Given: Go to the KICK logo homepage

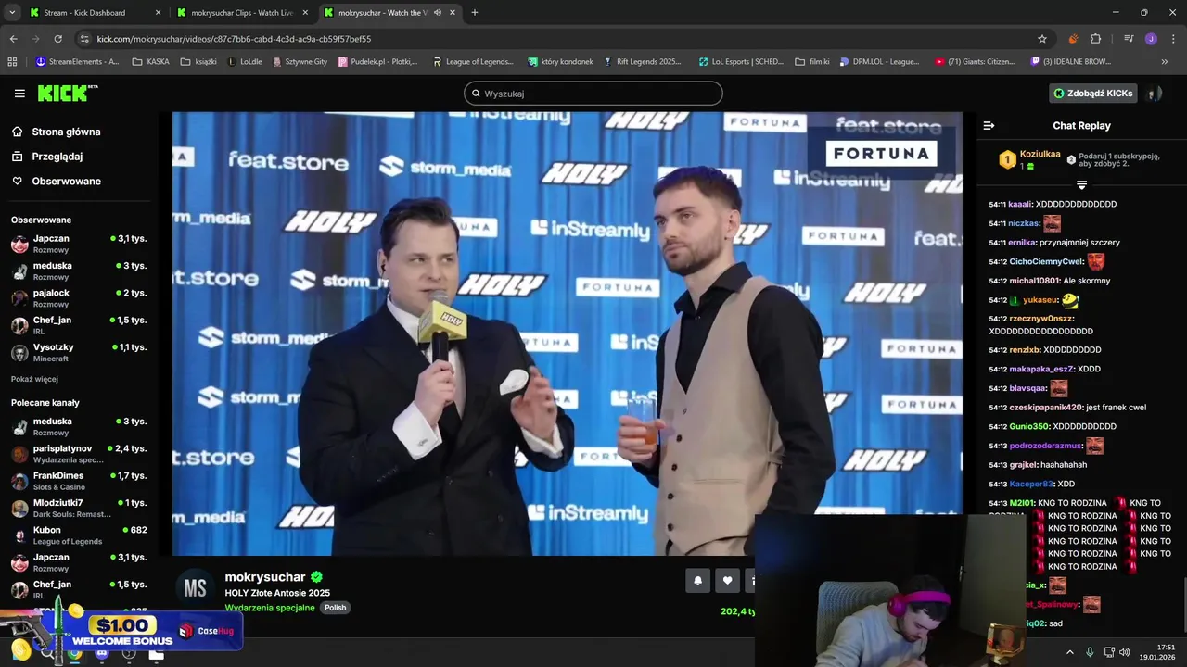Looking at the screenshot, I should 68,94.
